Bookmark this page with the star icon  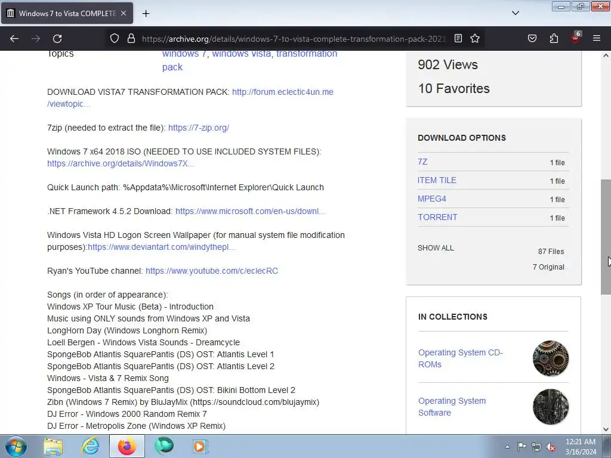(x=474, y=38)
